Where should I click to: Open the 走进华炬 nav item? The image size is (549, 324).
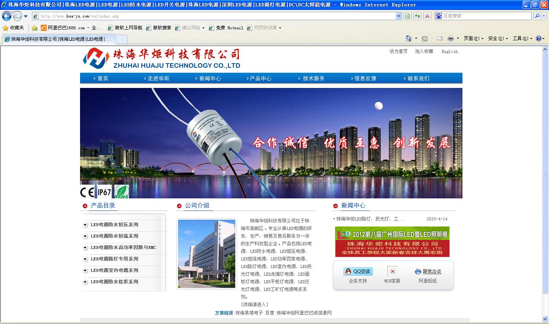158,78
